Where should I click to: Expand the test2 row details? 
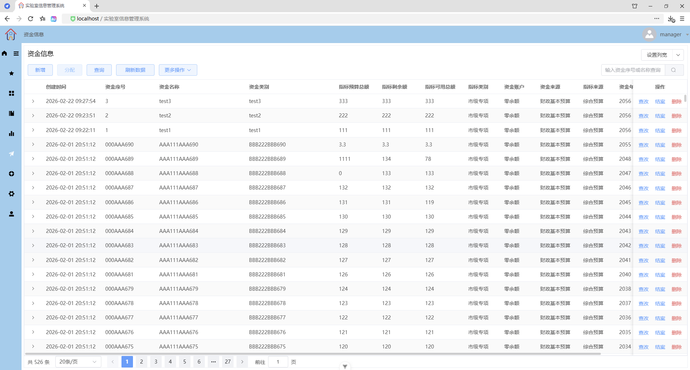pos(33,116)
